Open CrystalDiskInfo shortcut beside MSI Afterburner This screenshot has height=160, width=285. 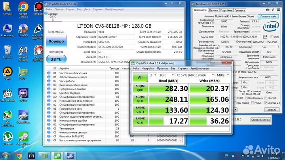[x=23, y=117]
